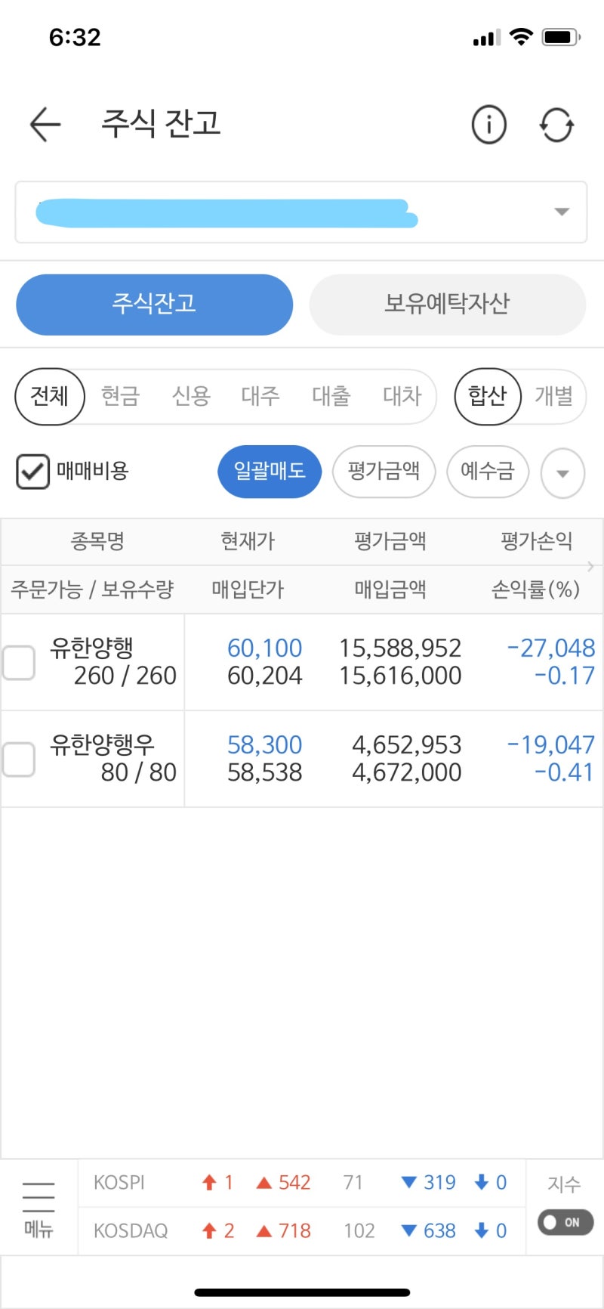Image resolution: width=604 pixels, height=1309 pixels.
Task: Open the info popup via the ⓘ icon
Action: [488, 125]
